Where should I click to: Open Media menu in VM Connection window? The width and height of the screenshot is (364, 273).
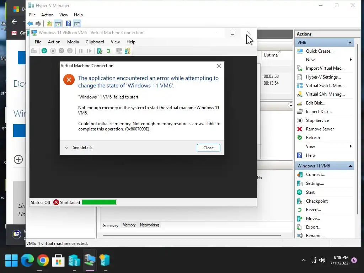click(73, 42)
